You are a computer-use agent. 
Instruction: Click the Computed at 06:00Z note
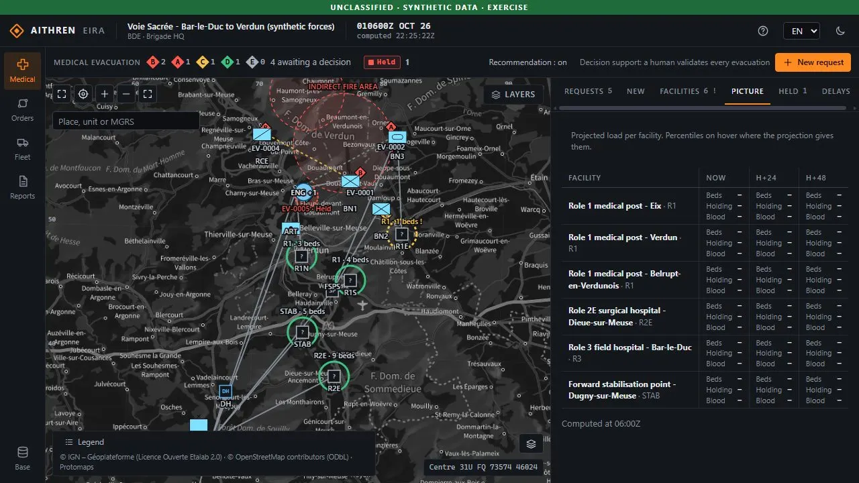(601, 424)
